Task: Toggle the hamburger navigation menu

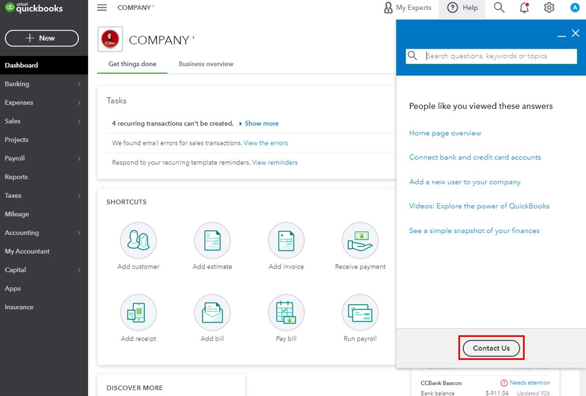Action: click(x=102, y=8)
